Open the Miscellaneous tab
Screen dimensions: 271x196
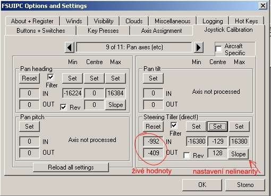[173, 21]
